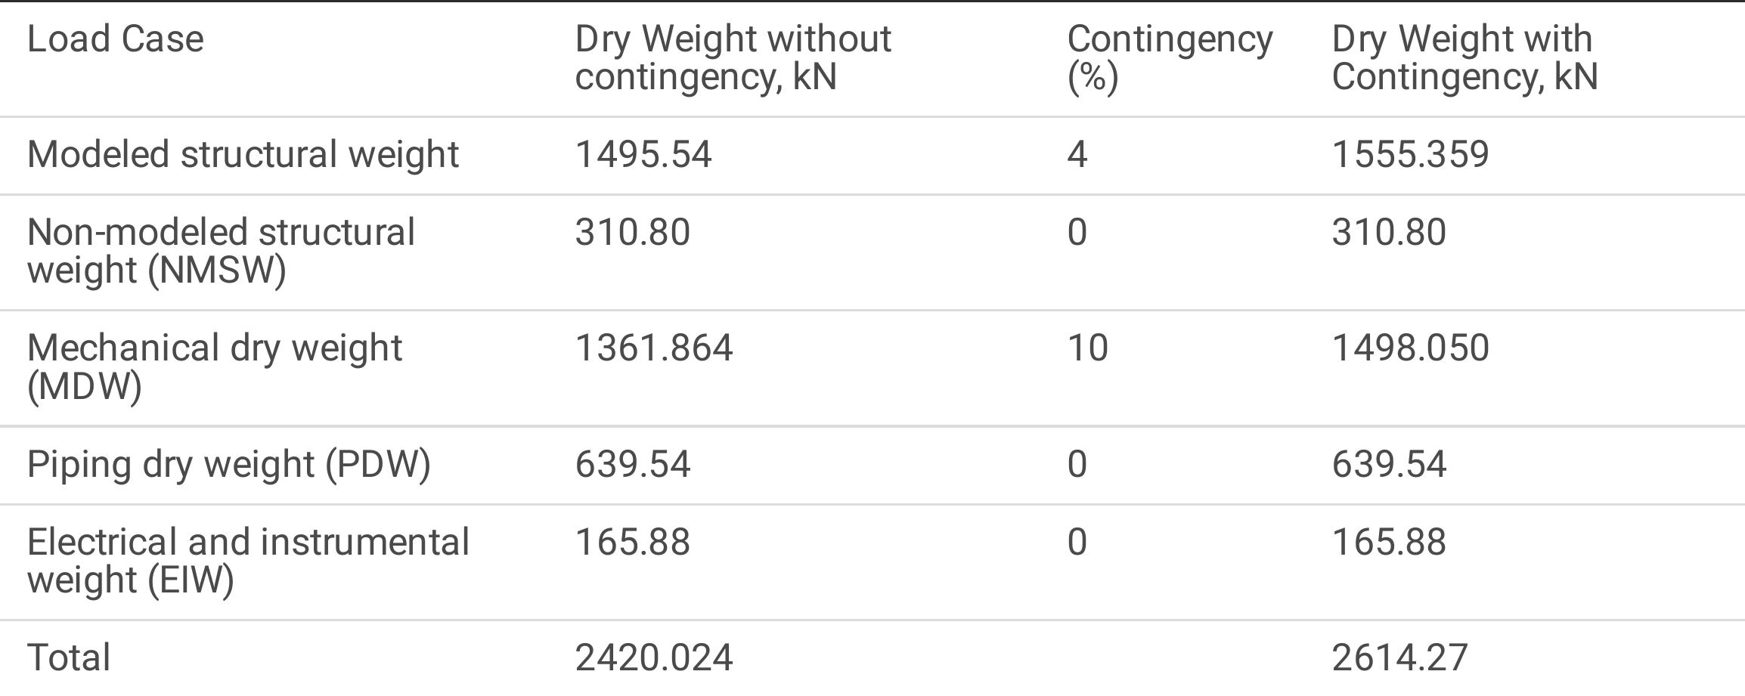Click the "Piping dry weight (PDW)" label

[228, 464]
